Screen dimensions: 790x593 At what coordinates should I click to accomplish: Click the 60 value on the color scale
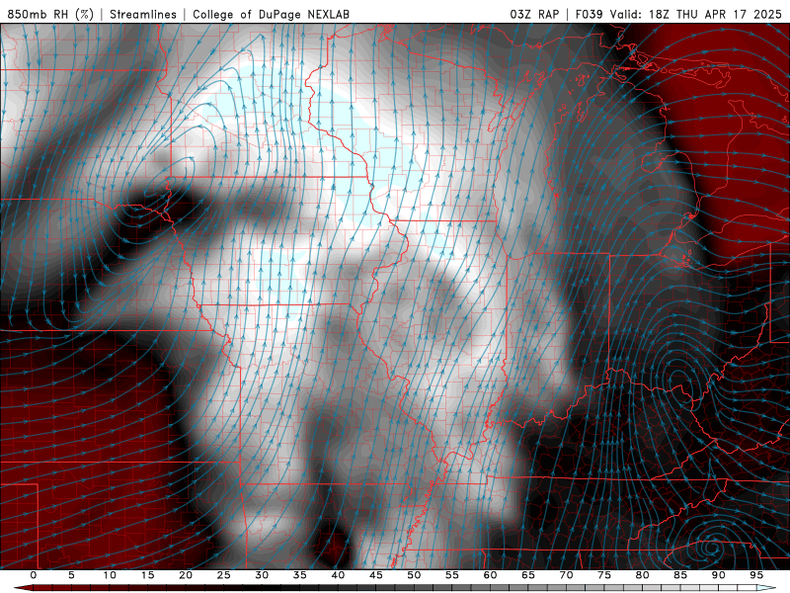pos(490,575)
